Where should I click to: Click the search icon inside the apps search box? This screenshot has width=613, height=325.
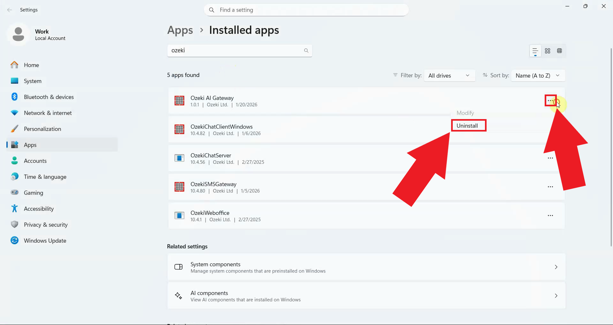[306, 50]
